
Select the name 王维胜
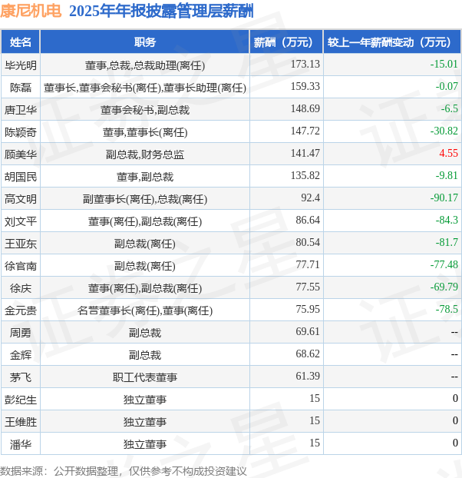click(21, 422)
